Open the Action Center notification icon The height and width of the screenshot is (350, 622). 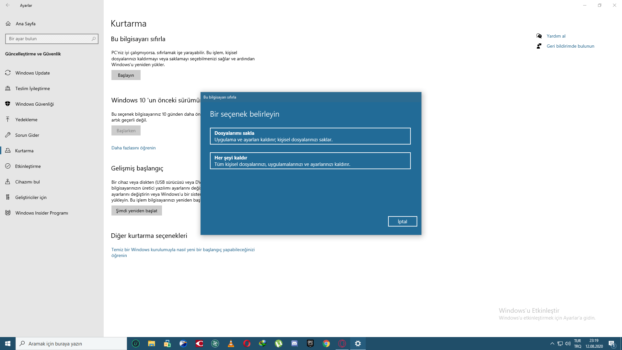pos(612,343)
